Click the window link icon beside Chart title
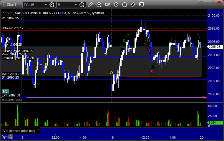This screenshot has width=224, height=141. pyautogui.click(x=4, y=5)
